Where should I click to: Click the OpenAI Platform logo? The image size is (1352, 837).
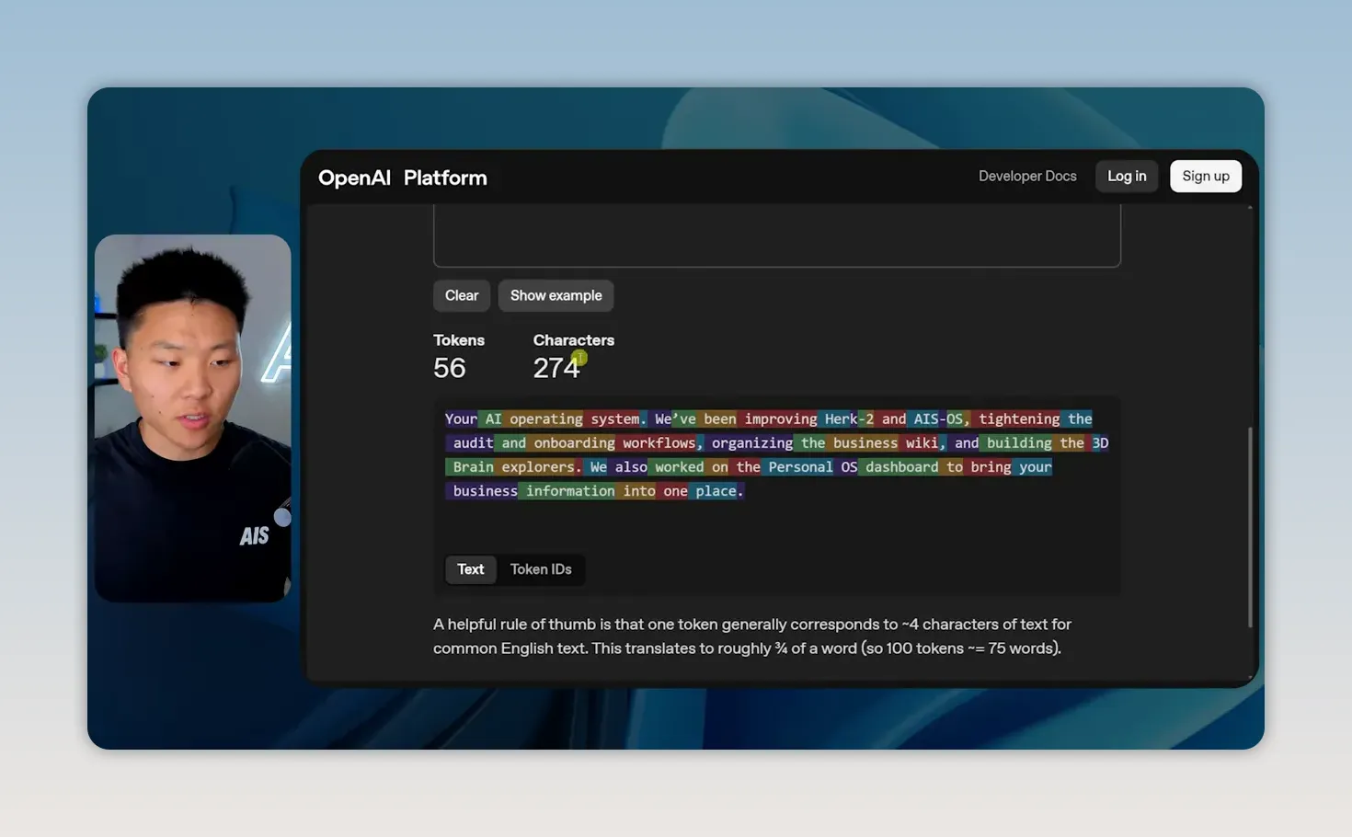coord(402,178)
